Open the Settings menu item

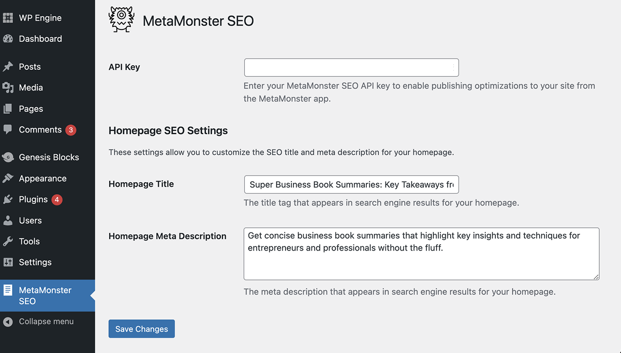click(35, 262)
